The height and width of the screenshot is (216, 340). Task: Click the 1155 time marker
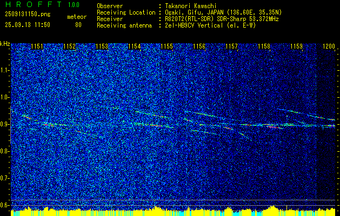(166, 46)
